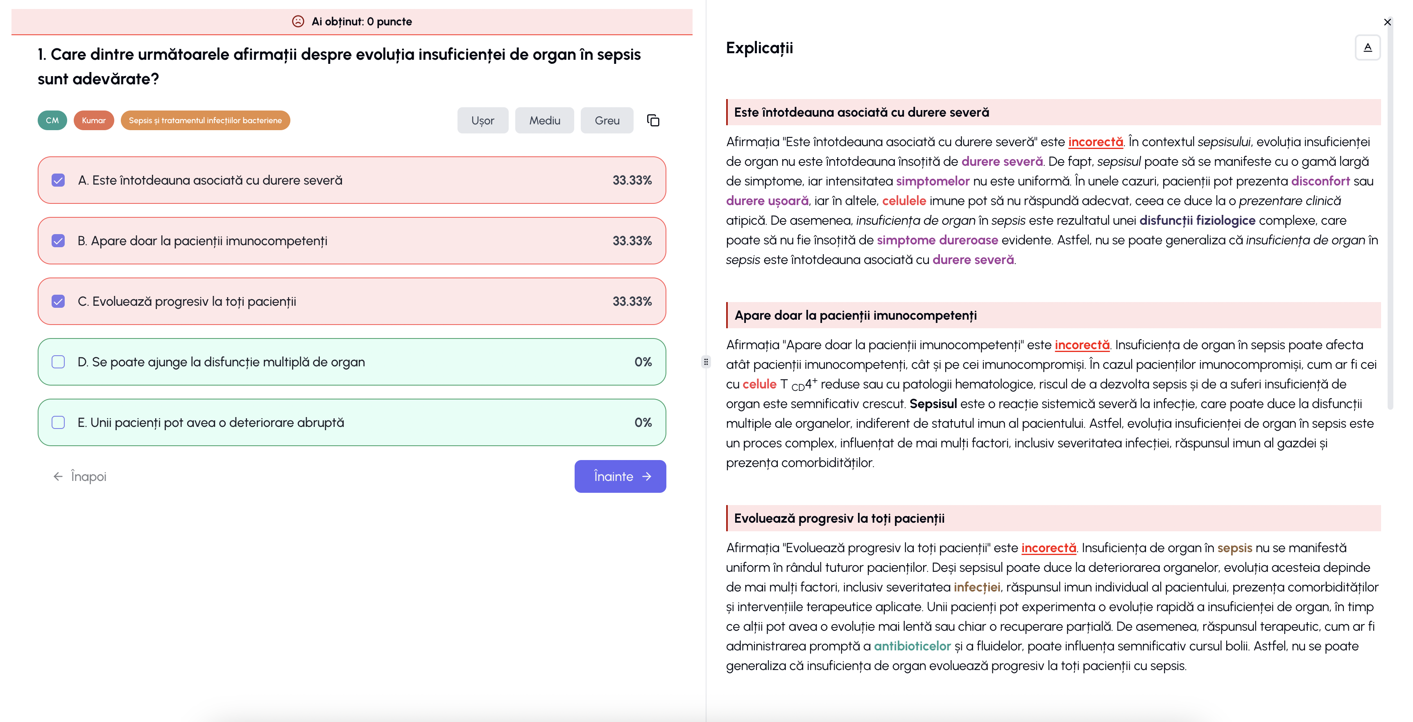
Task: Uncheck answer B checkbox
Action: point(58,241)
